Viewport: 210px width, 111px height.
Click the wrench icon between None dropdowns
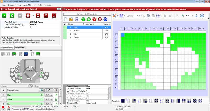[x=31, y=86]
